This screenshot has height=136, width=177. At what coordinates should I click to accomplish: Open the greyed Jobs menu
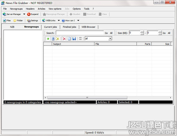[67, 9]
